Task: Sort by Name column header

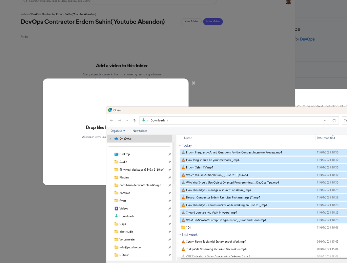Action: click(188, 138)
